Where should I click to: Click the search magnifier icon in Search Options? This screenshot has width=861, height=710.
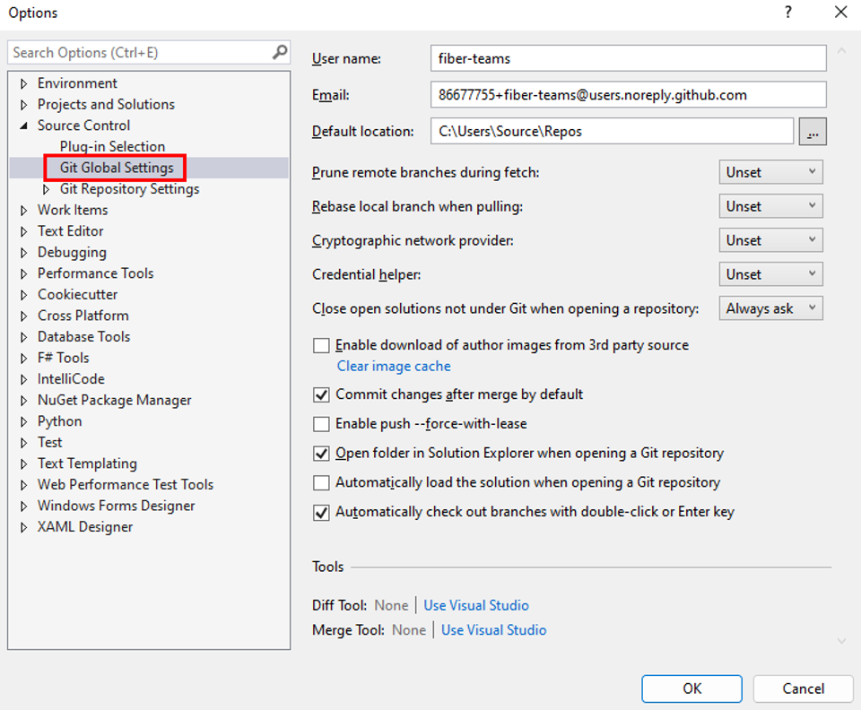280,53
